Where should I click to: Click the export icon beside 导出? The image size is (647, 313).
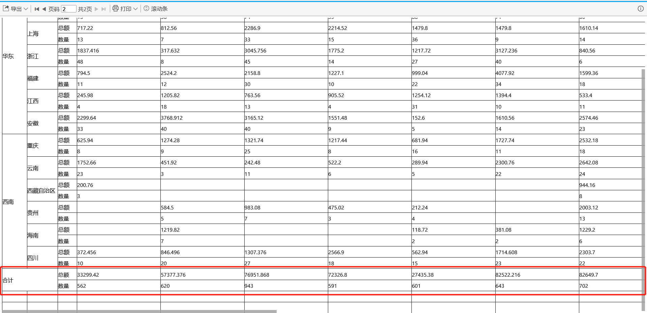[x=6, y=8]
